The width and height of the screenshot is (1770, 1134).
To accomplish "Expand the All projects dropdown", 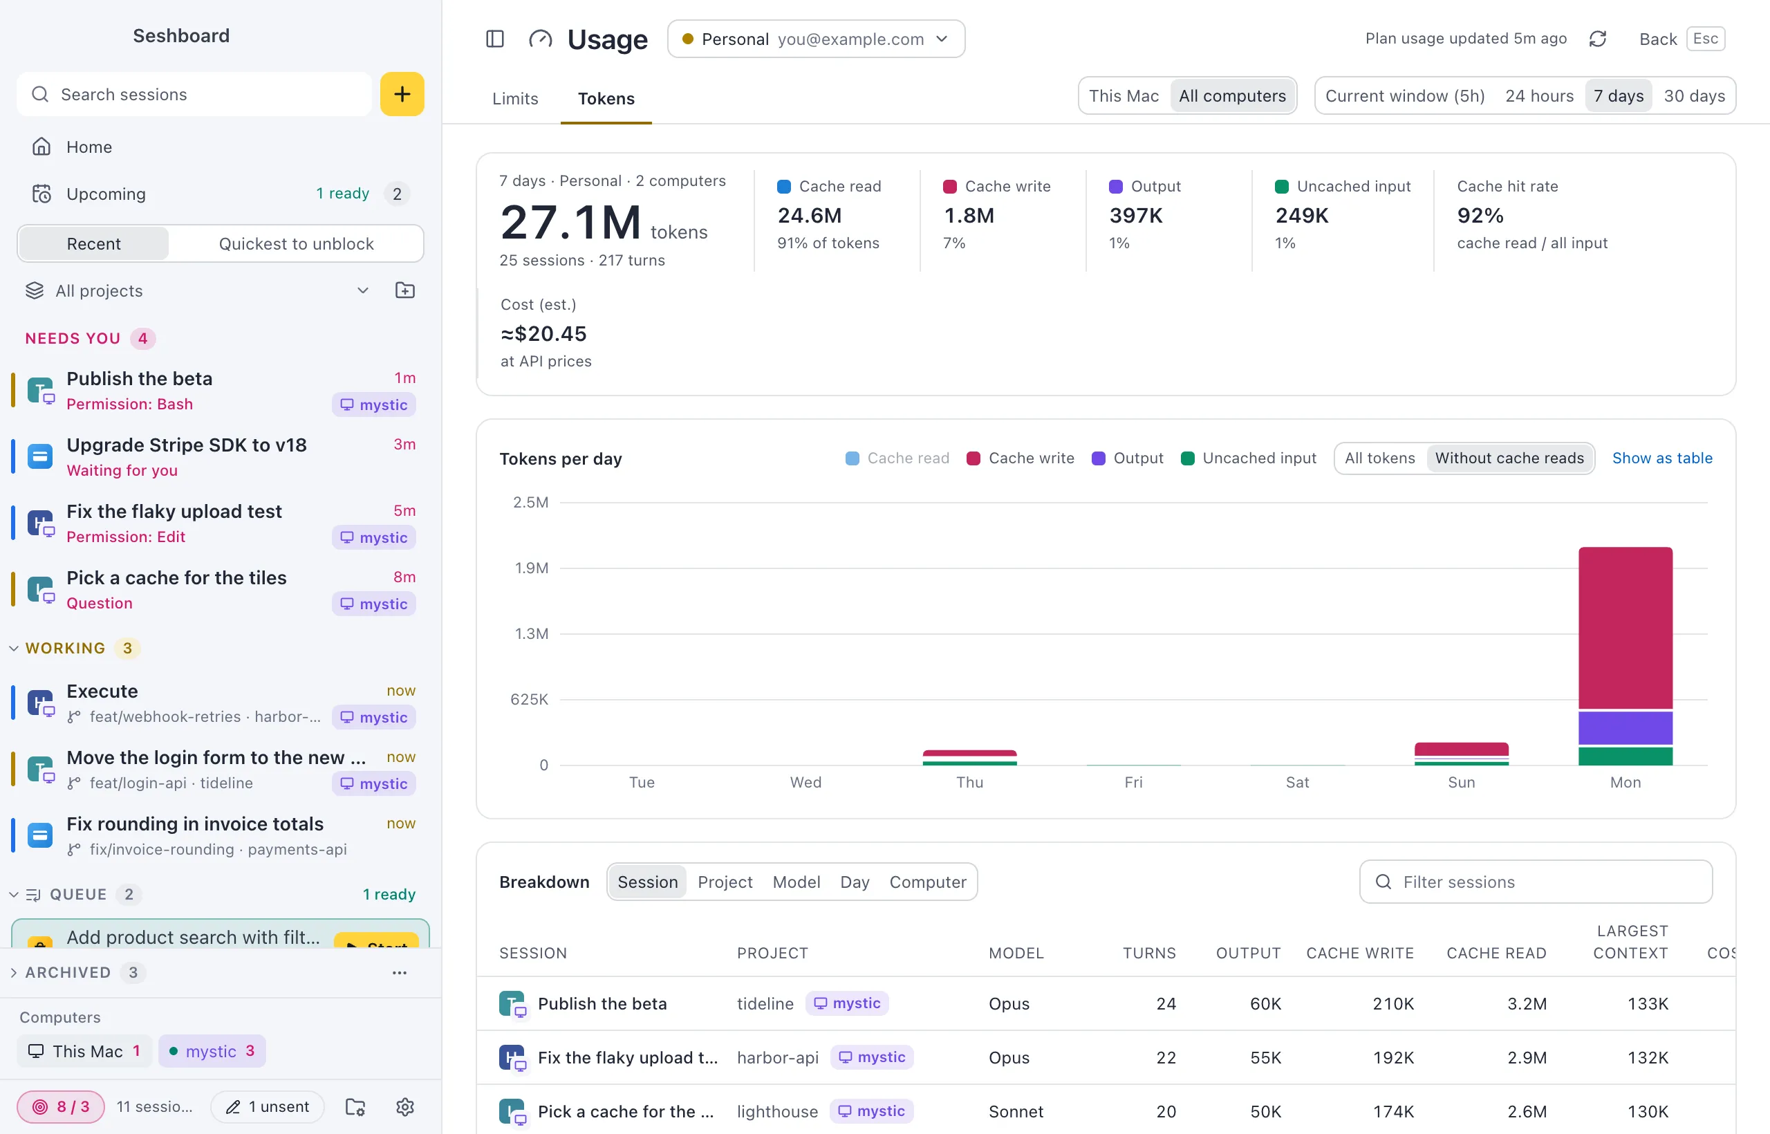I will point(197,290).
